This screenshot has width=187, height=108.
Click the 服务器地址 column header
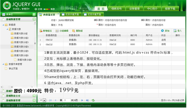(94, 35)
